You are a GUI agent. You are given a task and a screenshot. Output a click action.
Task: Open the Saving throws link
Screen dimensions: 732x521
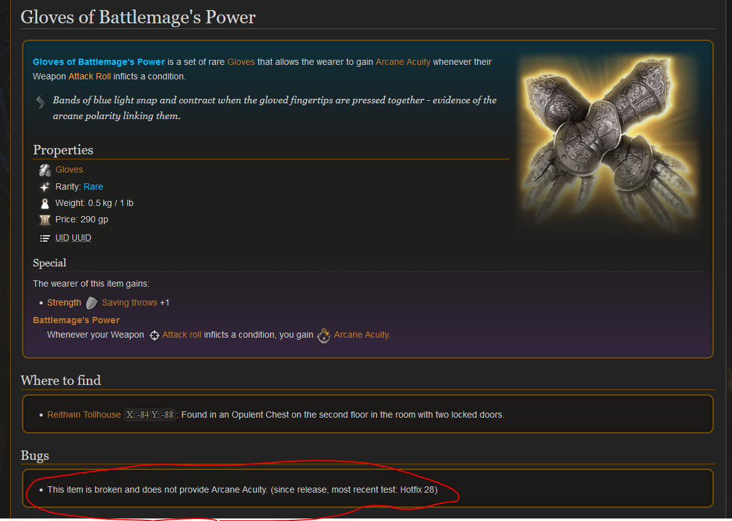coord(129,302)
